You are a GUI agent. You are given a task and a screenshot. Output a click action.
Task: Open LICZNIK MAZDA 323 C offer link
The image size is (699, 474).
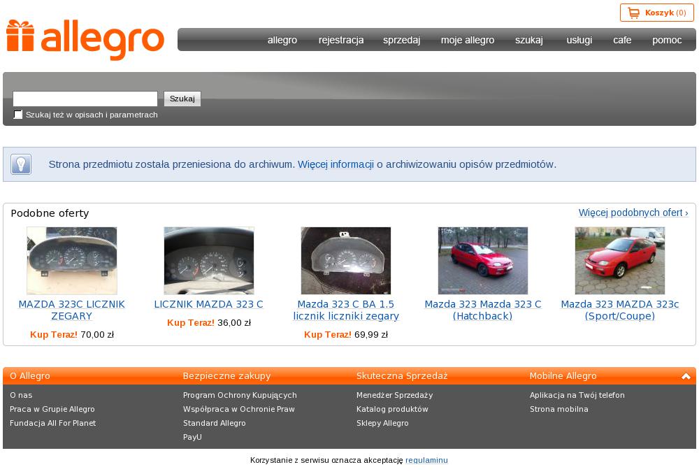click(208, 304)
